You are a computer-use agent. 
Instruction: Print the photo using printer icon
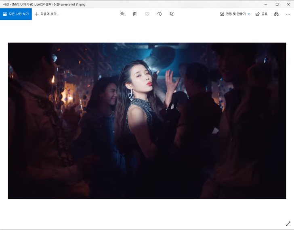click(276, 14)
